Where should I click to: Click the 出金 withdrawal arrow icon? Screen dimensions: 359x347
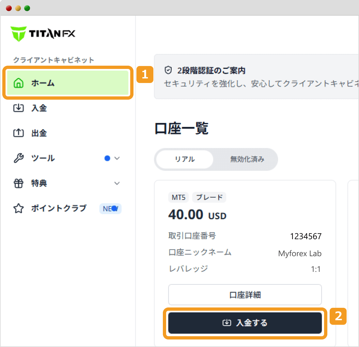(x=19, y=133)
